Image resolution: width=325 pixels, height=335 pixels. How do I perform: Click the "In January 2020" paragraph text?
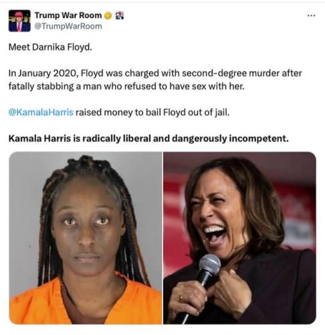click(x=155, y=80)
